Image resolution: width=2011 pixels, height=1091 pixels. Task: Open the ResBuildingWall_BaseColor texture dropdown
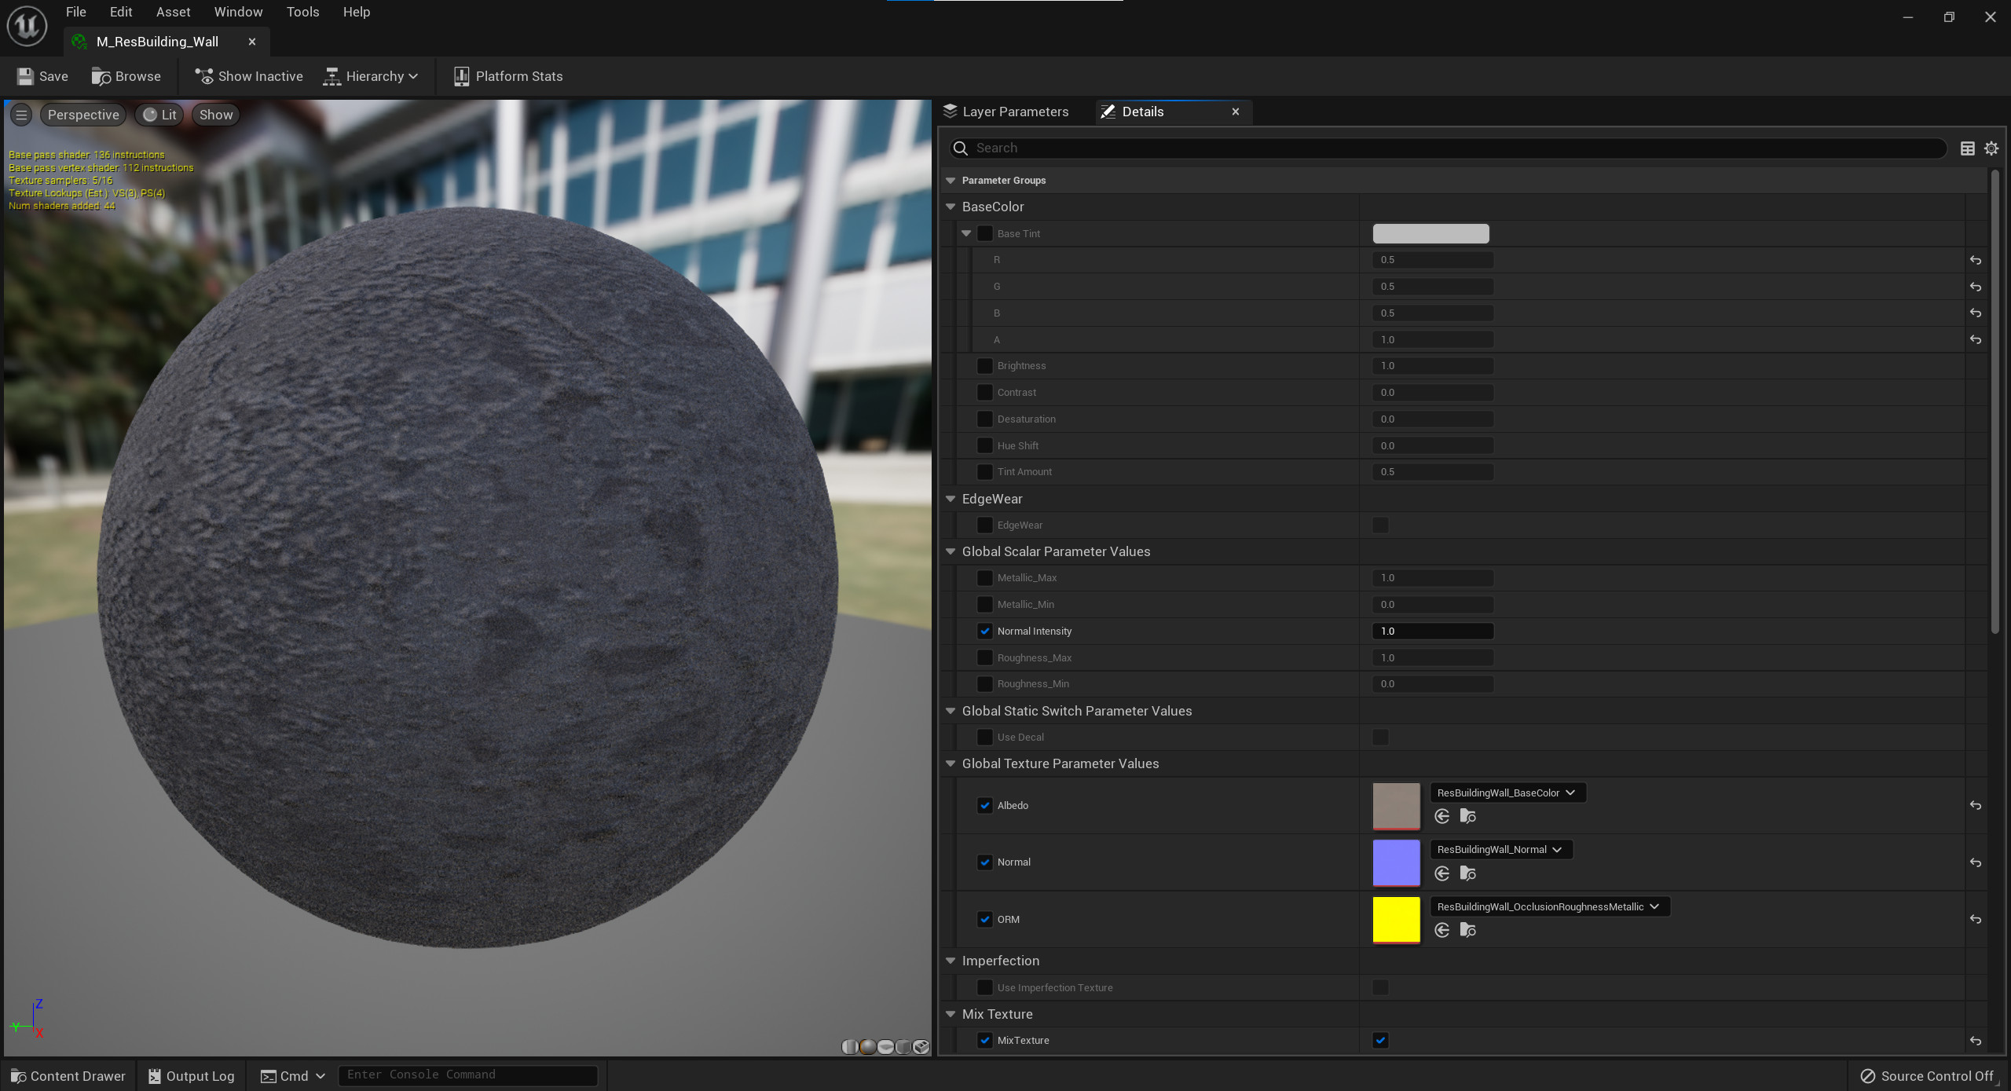pos(1507,793)
